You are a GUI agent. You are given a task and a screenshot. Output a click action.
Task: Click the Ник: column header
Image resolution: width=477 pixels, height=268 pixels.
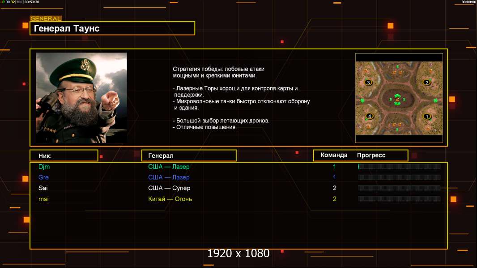tap(64, 156)
